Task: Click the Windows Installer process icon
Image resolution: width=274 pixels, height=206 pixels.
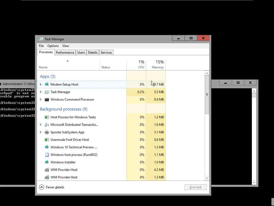Action: [47, 162]
